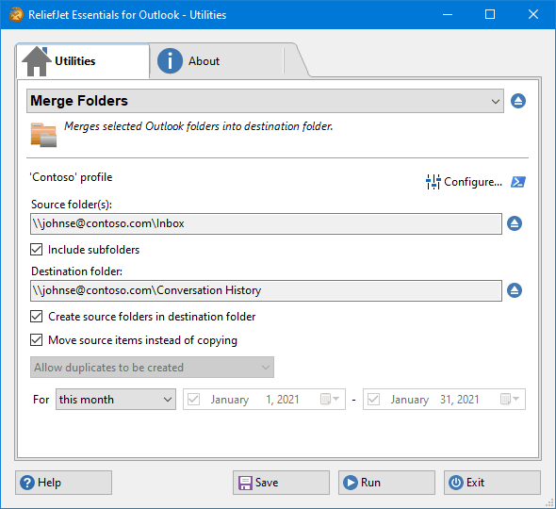Click the Save button

point(281,483)
